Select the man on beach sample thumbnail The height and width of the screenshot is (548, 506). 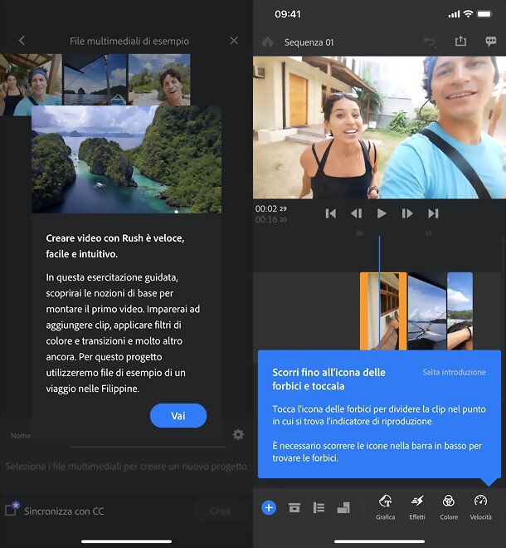click(x=159, y=80)
